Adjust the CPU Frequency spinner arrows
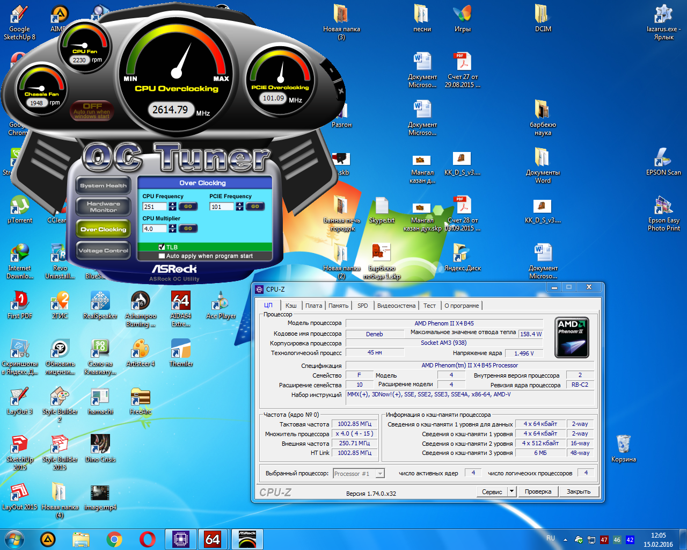This screenshot has width=687, height=550. pos(172,206)
